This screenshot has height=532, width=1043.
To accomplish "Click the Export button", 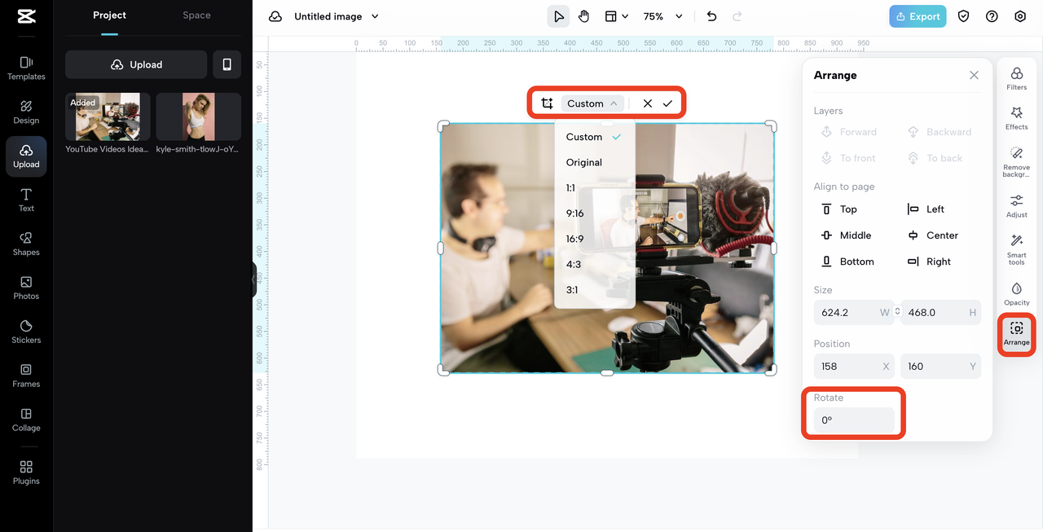I will 918,16.
